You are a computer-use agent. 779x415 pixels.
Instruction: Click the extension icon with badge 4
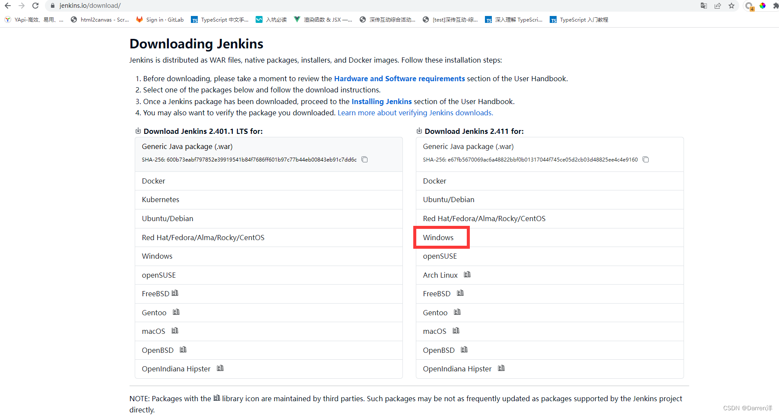point(749,6)
